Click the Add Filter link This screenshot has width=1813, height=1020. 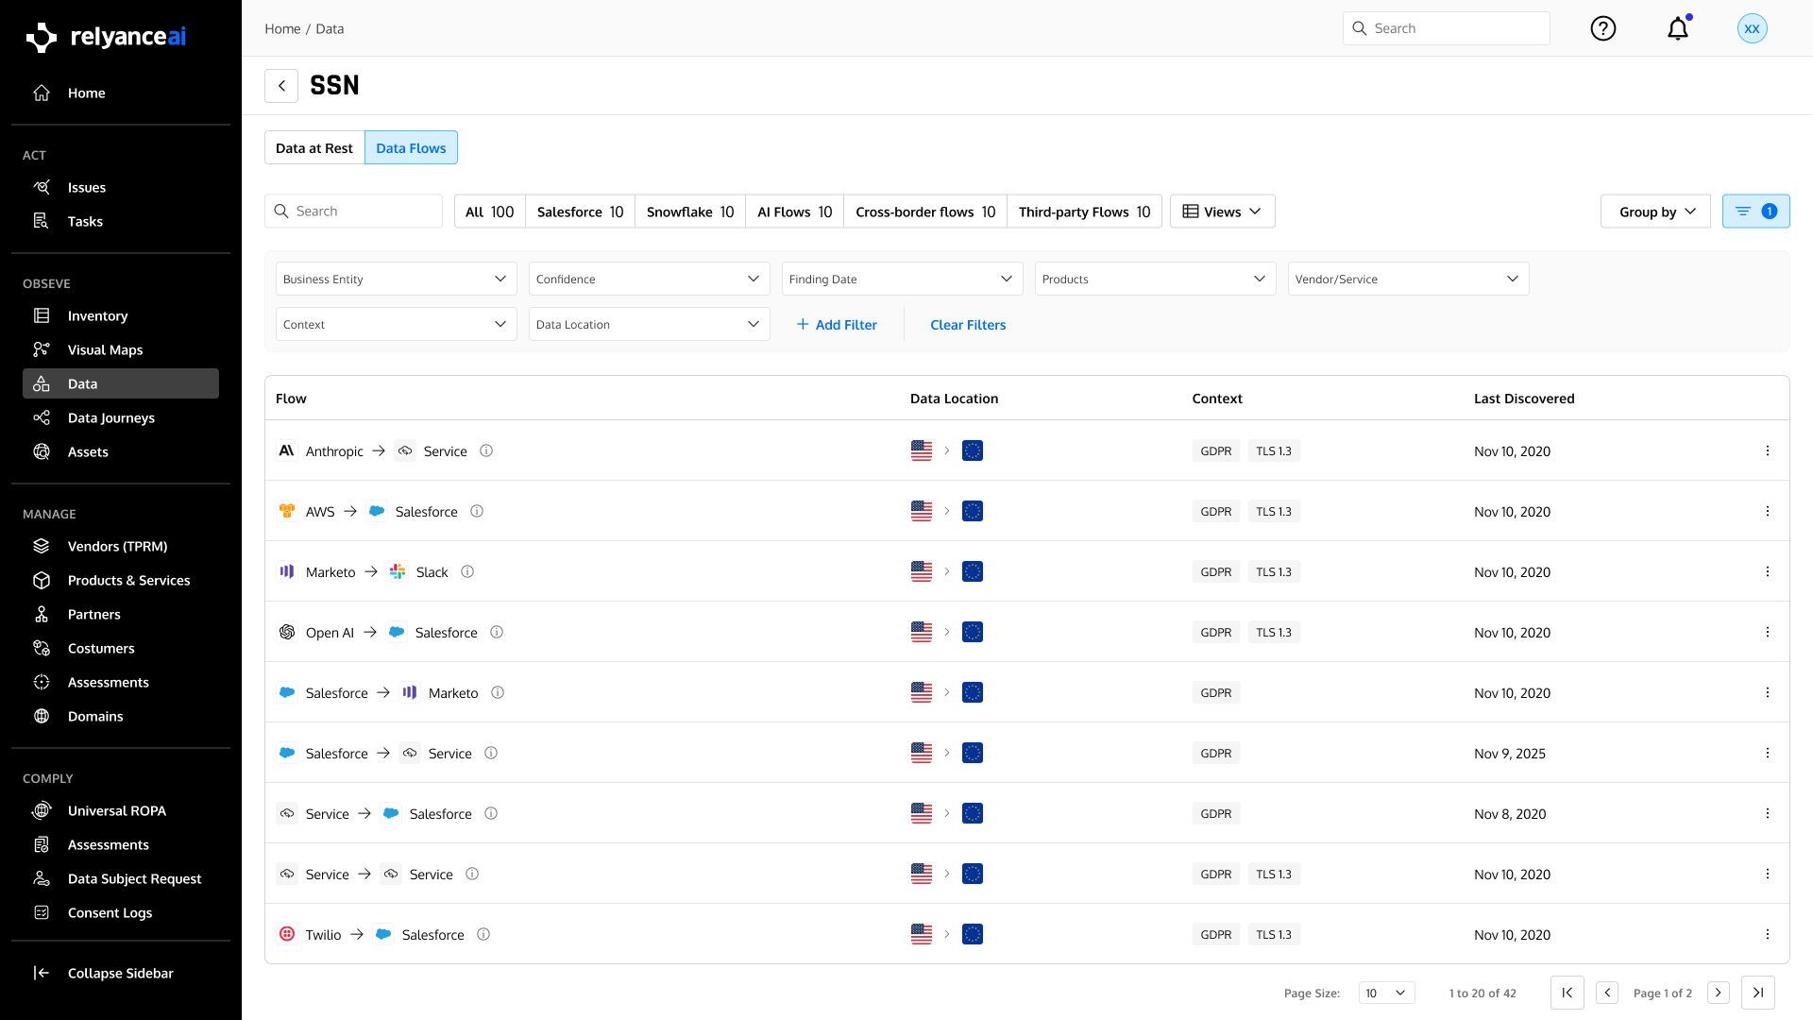click(837, 325)
